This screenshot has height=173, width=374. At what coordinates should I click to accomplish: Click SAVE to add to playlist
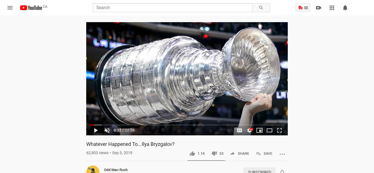click(264, 153)
